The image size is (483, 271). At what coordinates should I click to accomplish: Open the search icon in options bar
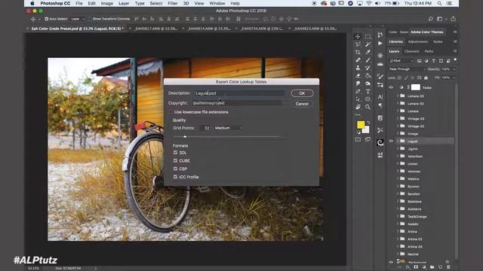coord(431,19)
